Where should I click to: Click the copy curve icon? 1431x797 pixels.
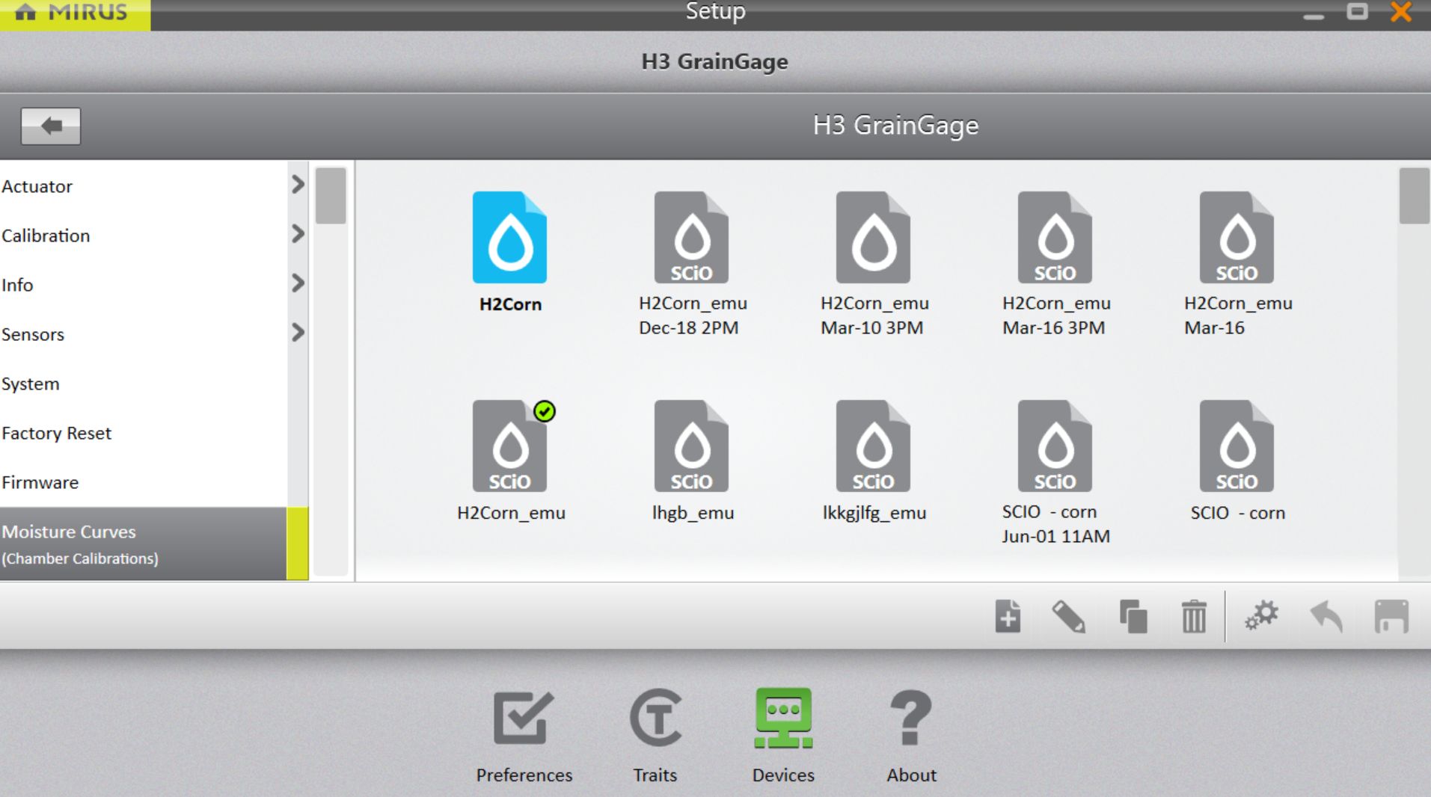[1133, 617]
